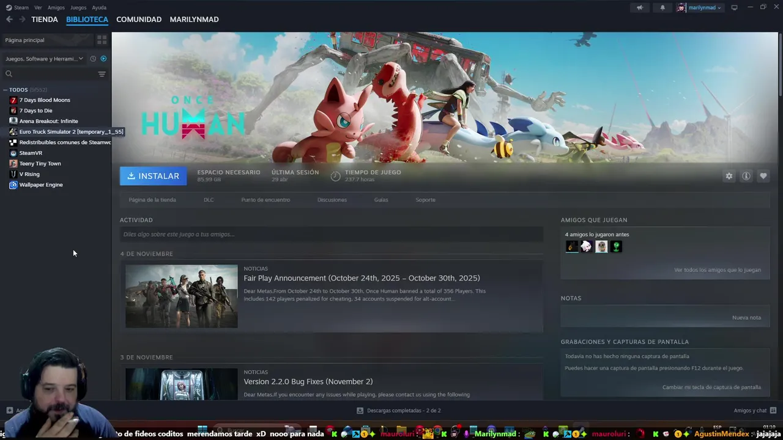The width and height of the screenshot is (783, 440).
Task: Select Arena Breakout: Infinite in library
Action: 48,121
